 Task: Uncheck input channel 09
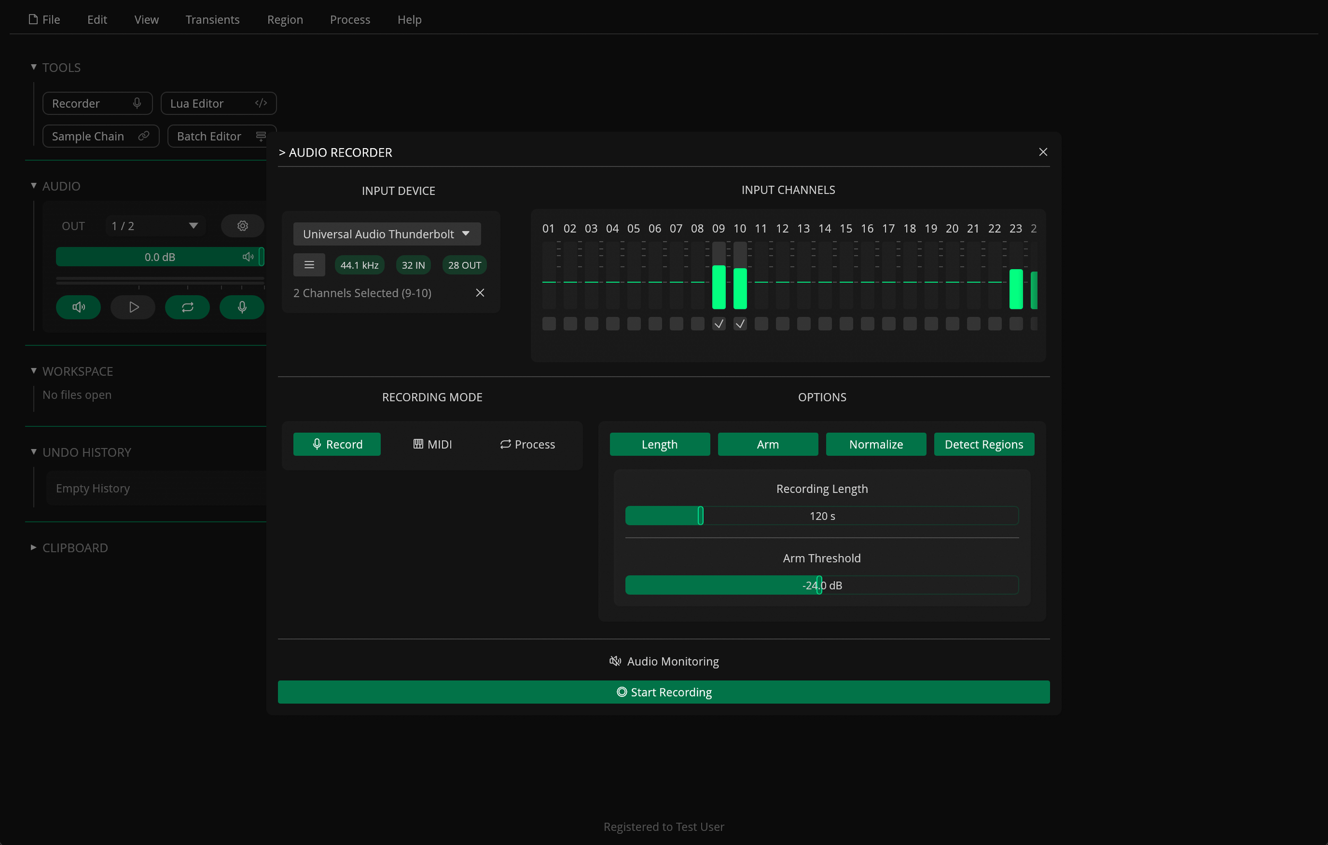tap(719, 324)
